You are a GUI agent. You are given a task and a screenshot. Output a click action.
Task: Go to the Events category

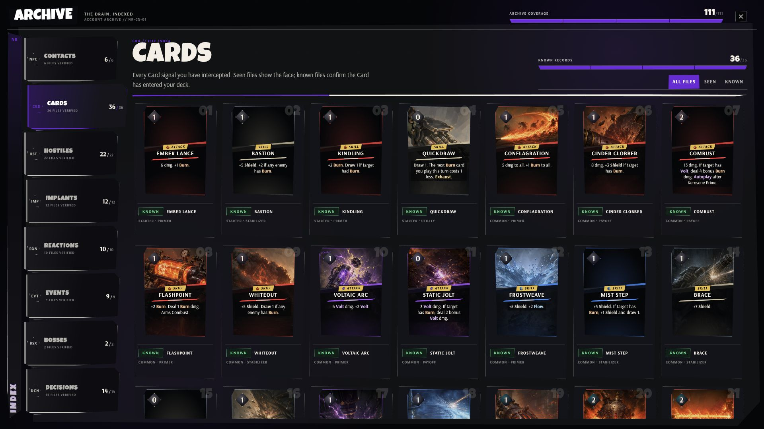(73, 296)
